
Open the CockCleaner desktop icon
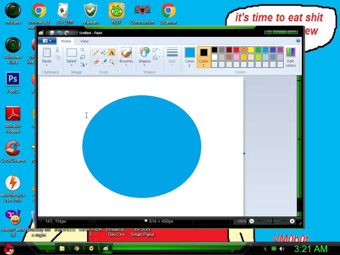[13, 151]
